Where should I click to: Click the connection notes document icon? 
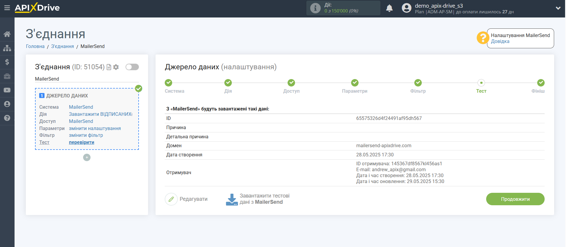coord(109,67)
